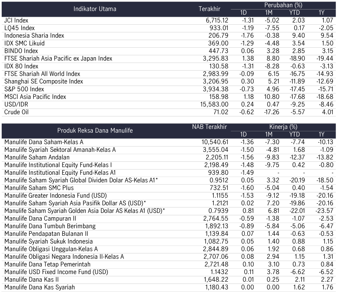Select the USD/IDR value 15,583.00
Viewport: 337px width, 293px height.
(x=214, y=105)
